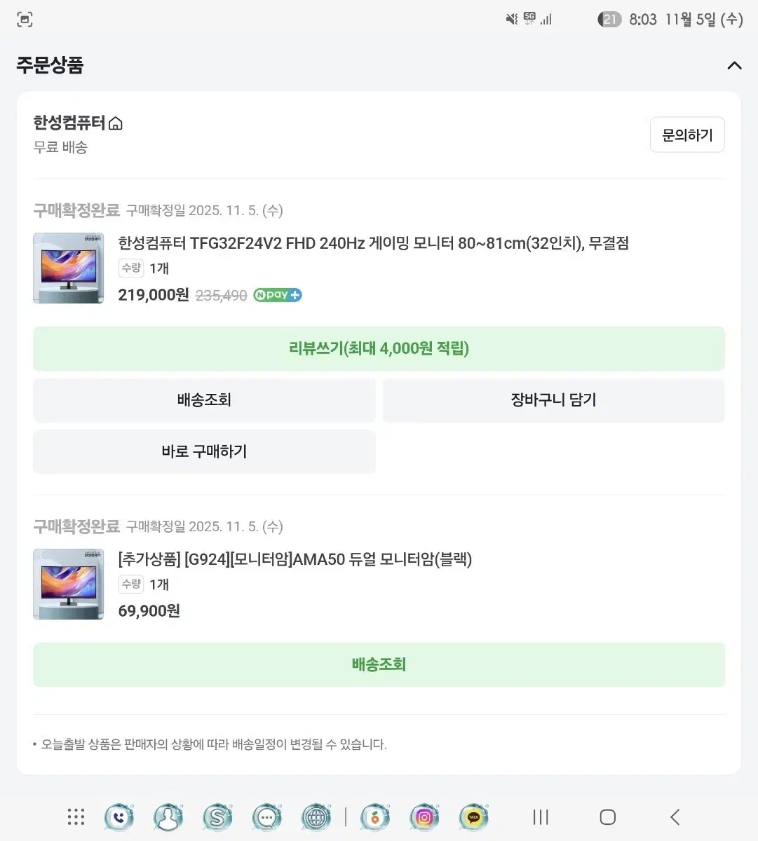Visit 한성컴퓨터 store via home icon
758x841 pixels.
pyautogui.click(x=115, y=123)
